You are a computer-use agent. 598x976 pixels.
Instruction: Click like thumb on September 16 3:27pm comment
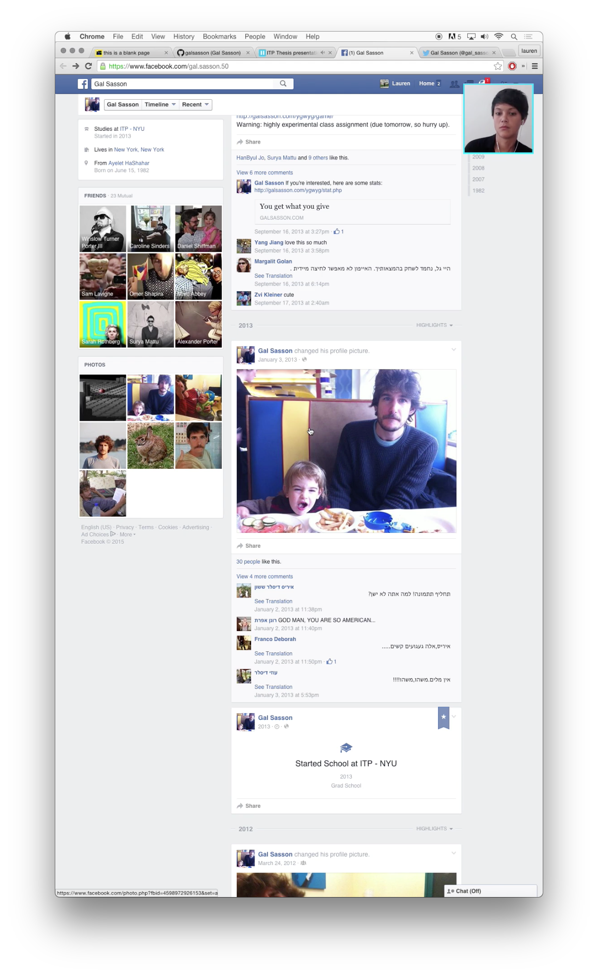click(336, 231)
